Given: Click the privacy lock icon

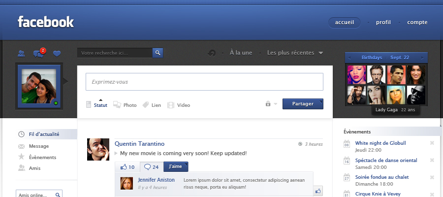Looking at the screenshot, I should point(268,104).
